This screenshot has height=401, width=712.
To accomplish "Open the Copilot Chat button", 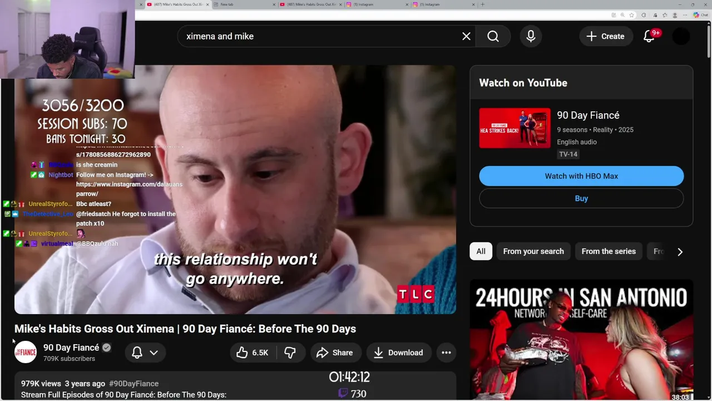I will coord(700,15).
